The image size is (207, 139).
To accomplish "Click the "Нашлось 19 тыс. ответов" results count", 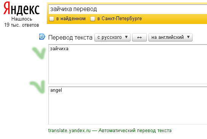I will click(22, 22).
